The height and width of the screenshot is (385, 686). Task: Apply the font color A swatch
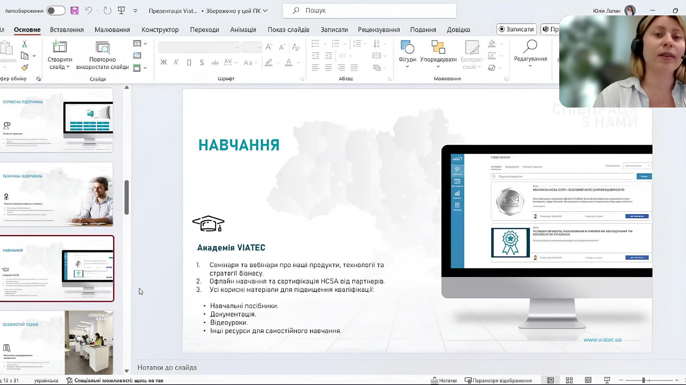click(289, 63)
